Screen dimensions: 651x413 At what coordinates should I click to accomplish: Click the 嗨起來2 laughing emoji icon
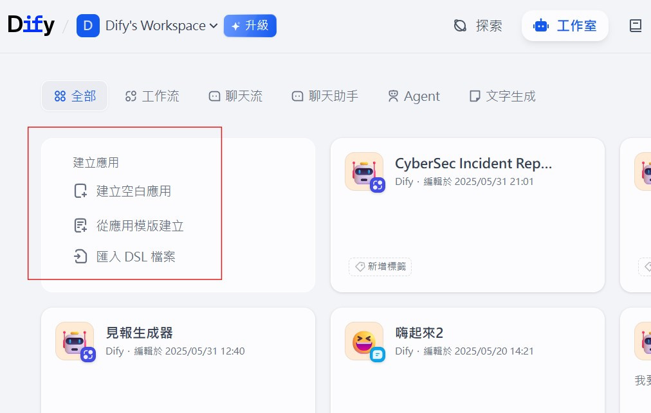click(x=363, y=341)
